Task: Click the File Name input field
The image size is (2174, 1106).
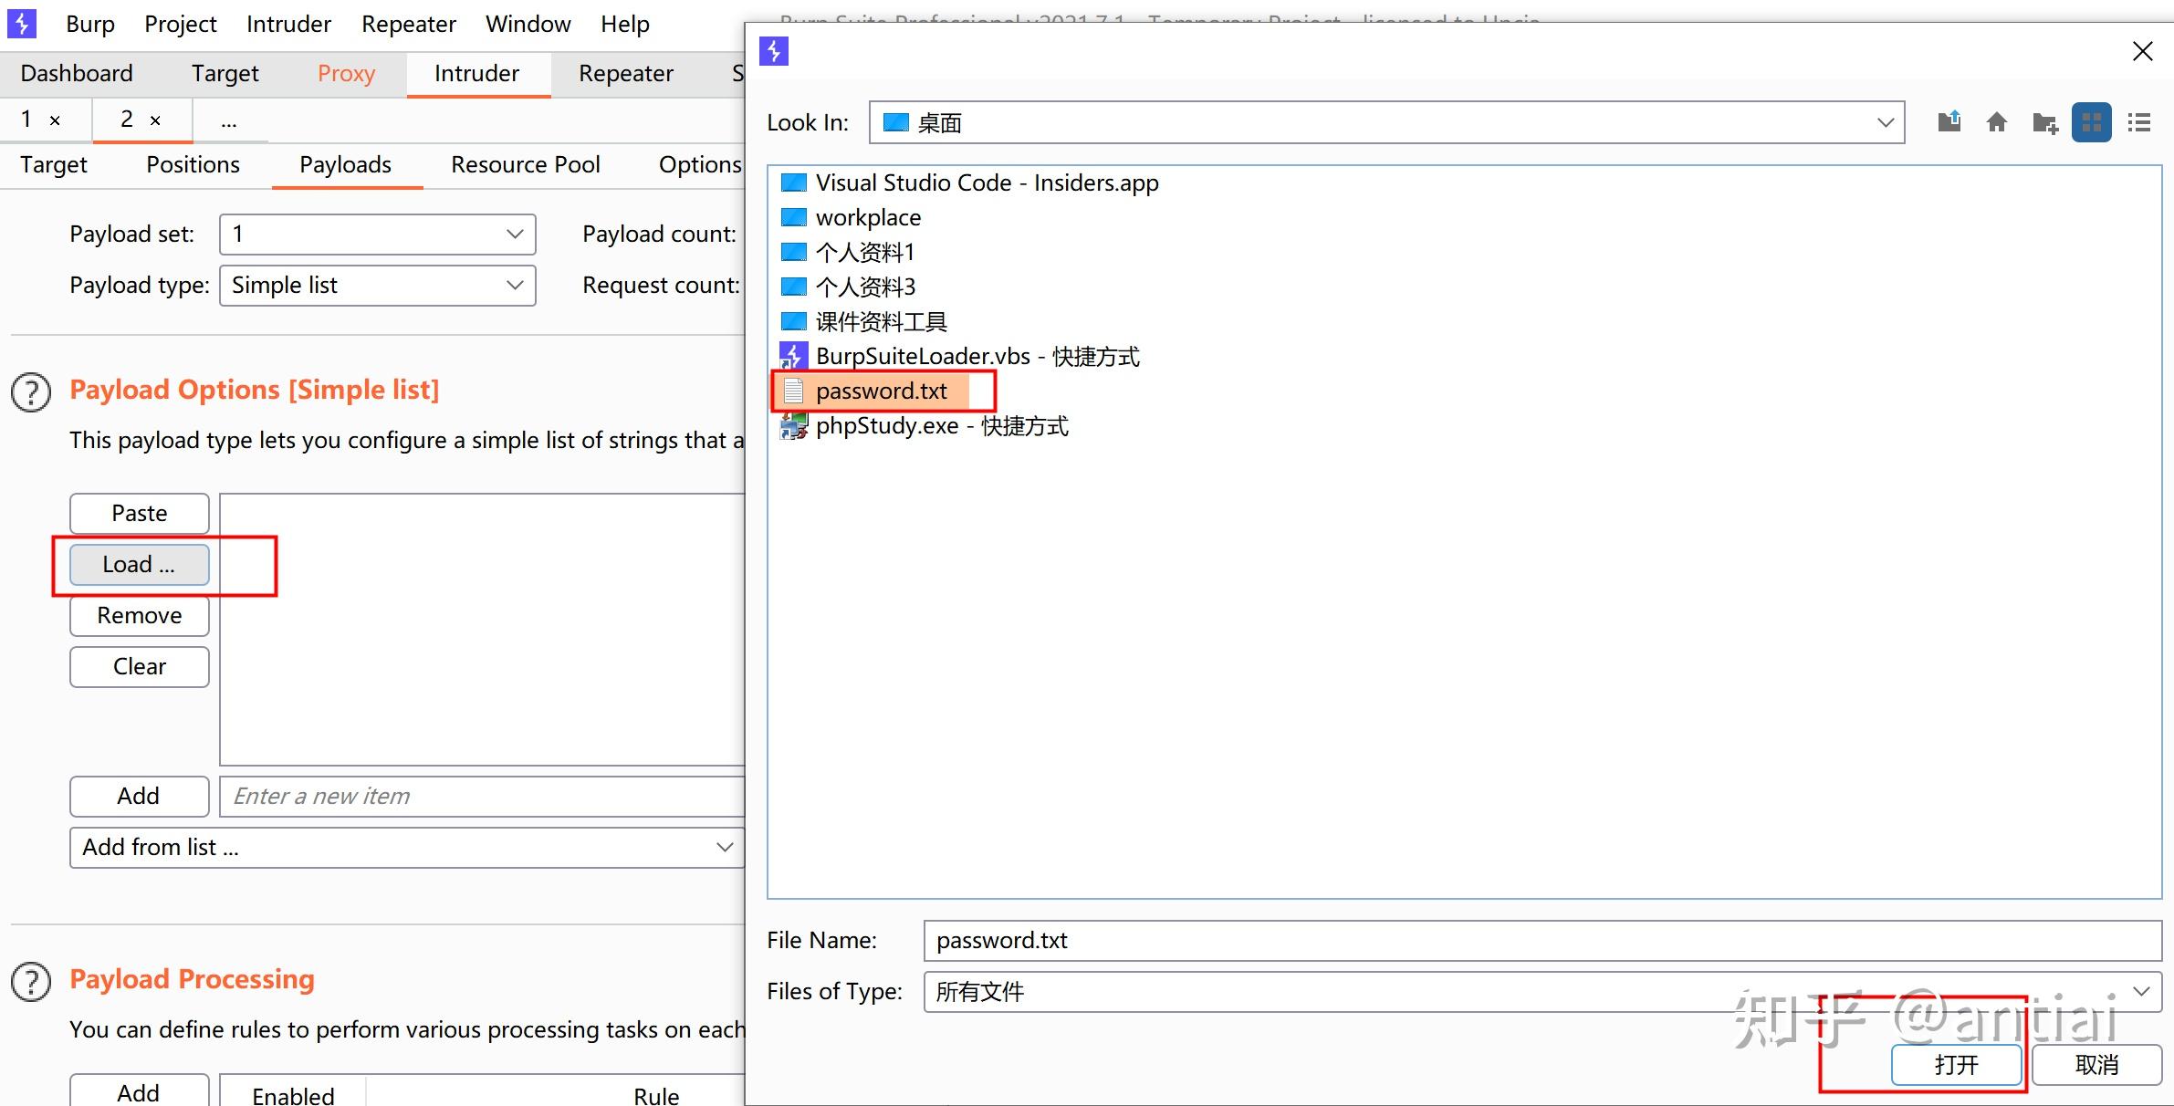Action: (x=1542, y=941)
